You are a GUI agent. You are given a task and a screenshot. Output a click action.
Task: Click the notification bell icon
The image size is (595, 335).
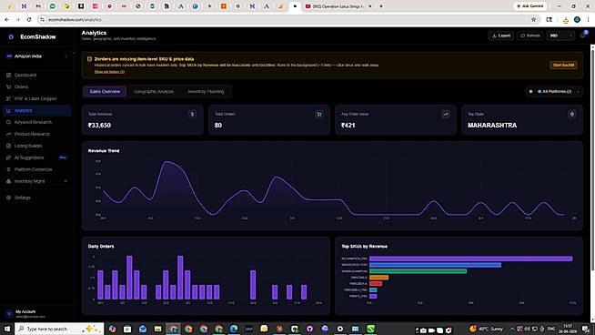tap(583, 36)
